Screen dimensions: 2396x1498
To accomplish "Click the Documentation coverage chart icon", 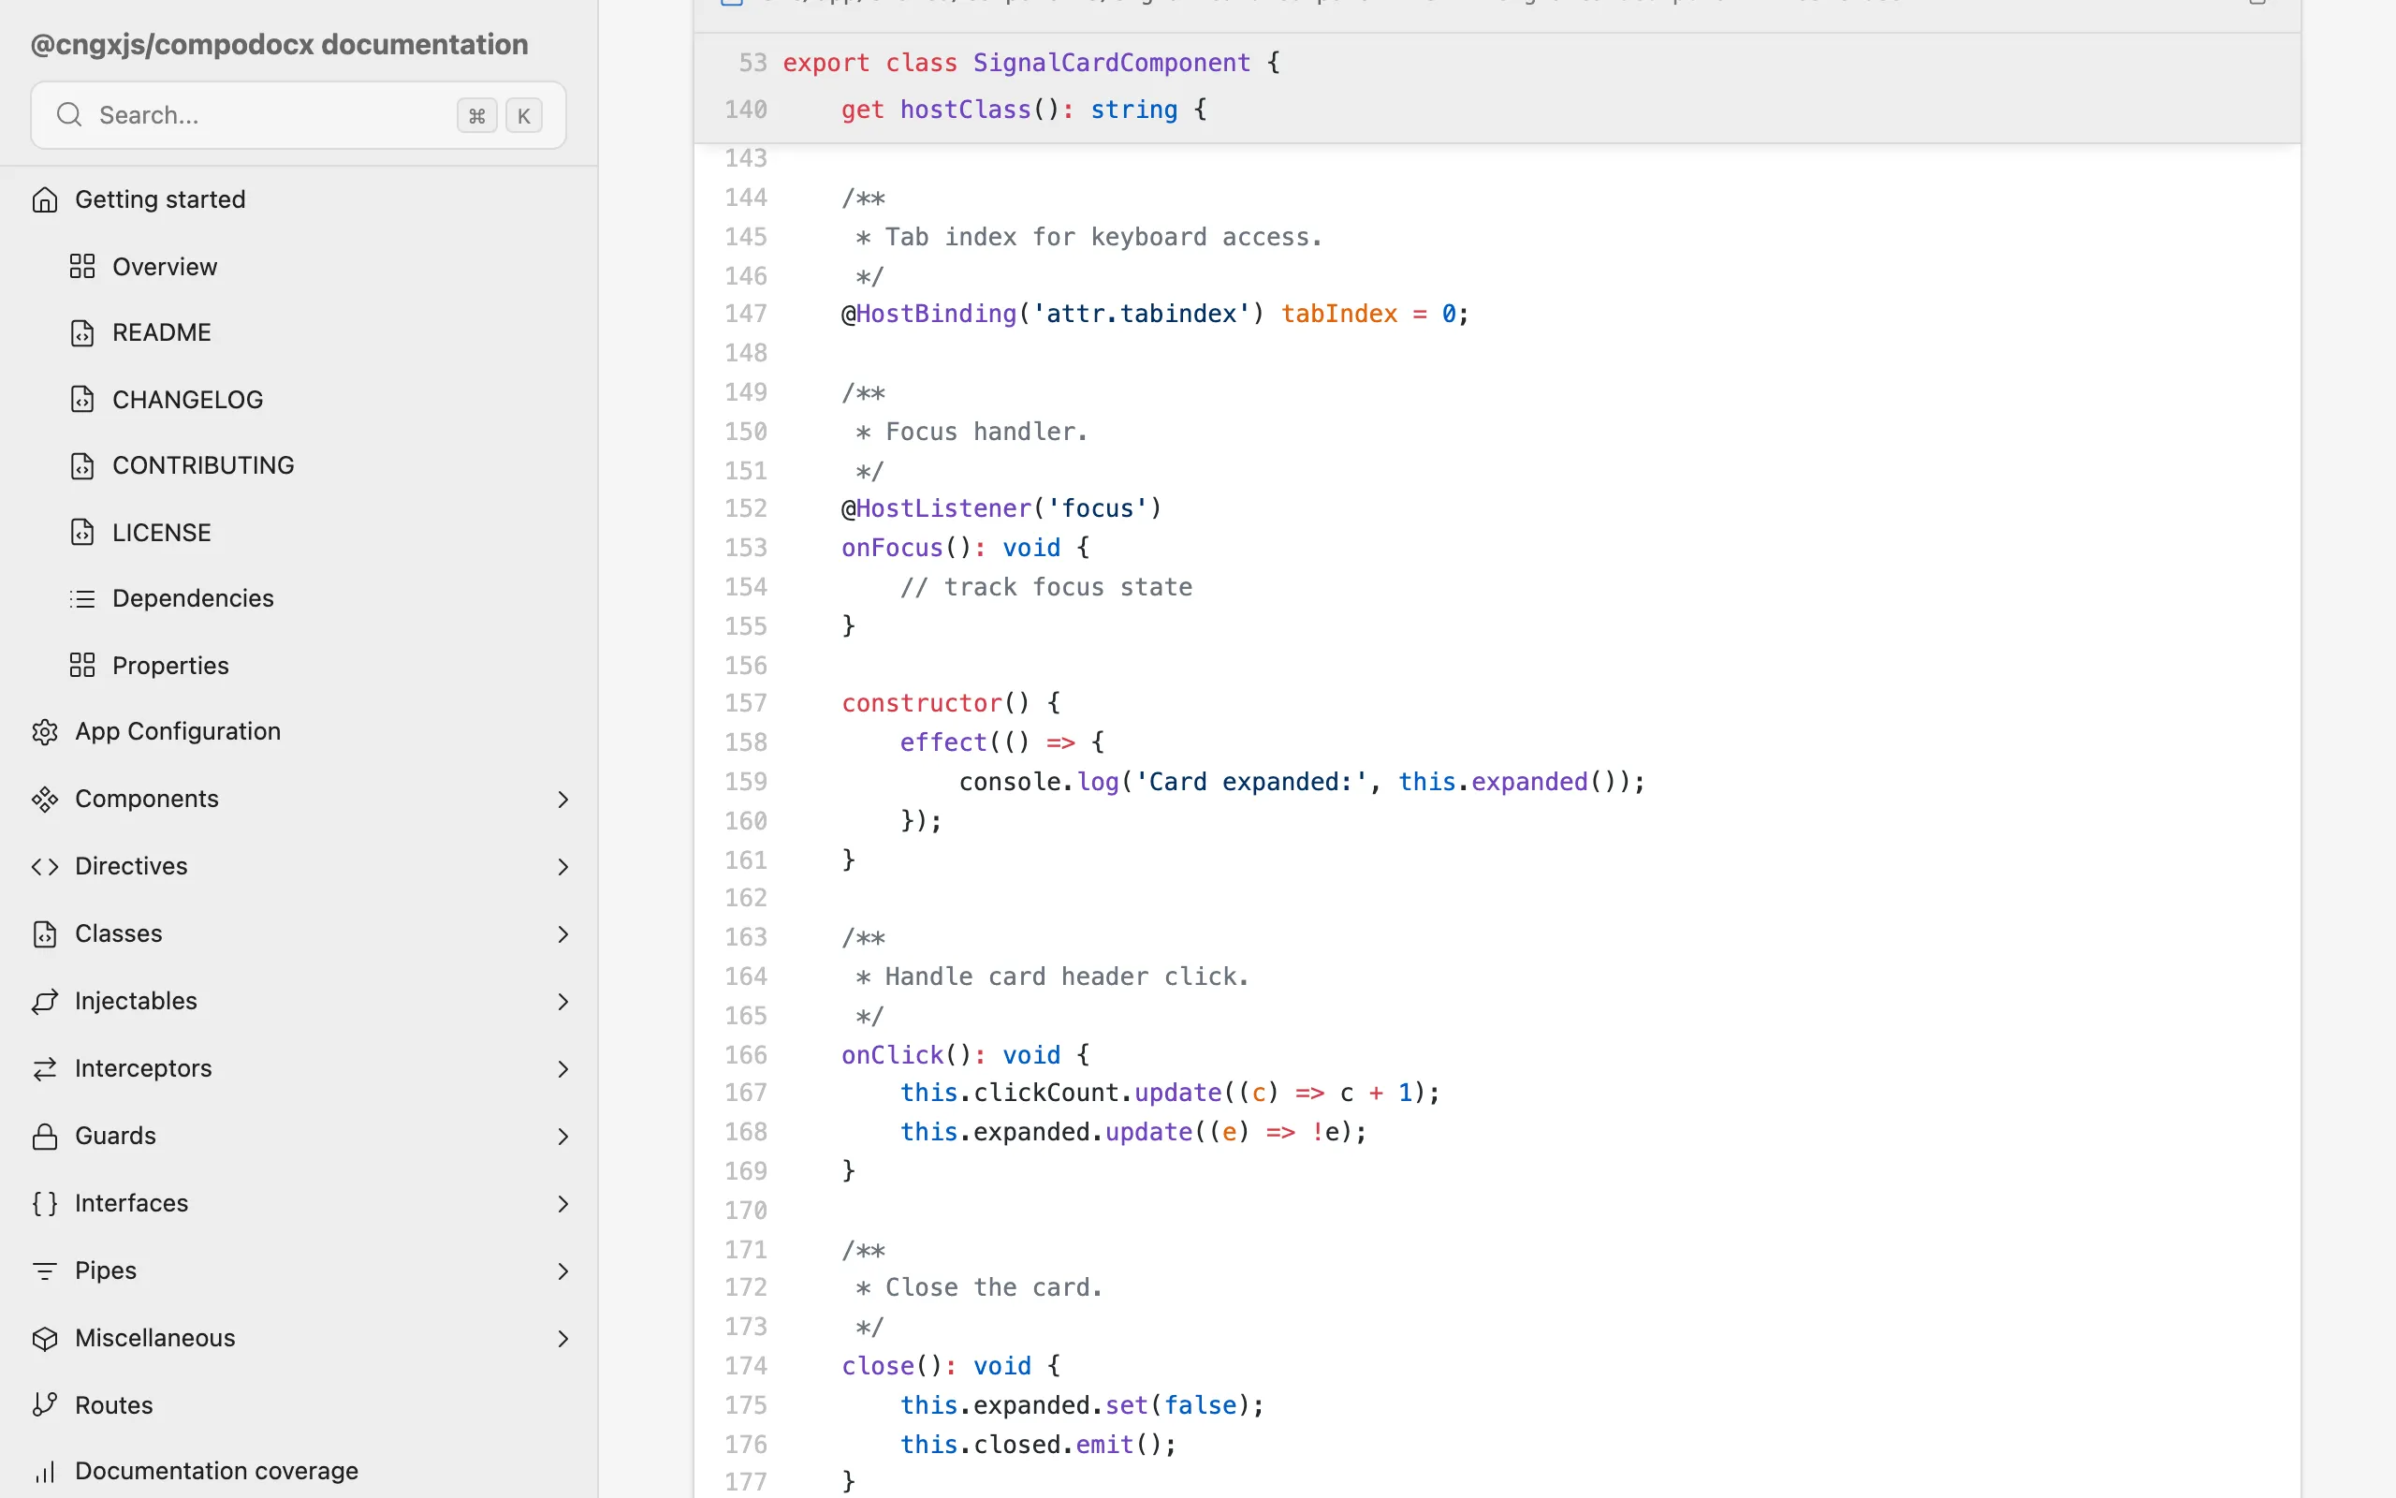I will pos(45,1472).
